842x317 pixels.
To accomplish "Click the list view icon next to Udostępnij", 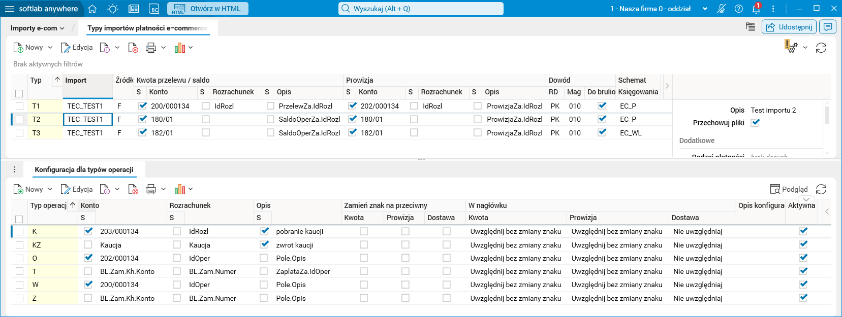I will pos(751,27).
